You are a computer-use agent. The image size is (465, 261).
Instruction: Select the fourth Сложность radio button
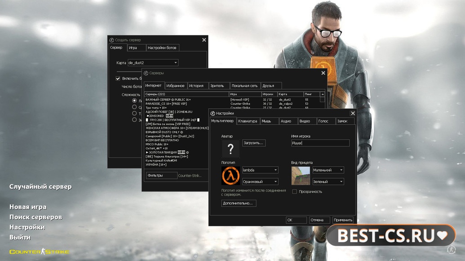[134, 120]
